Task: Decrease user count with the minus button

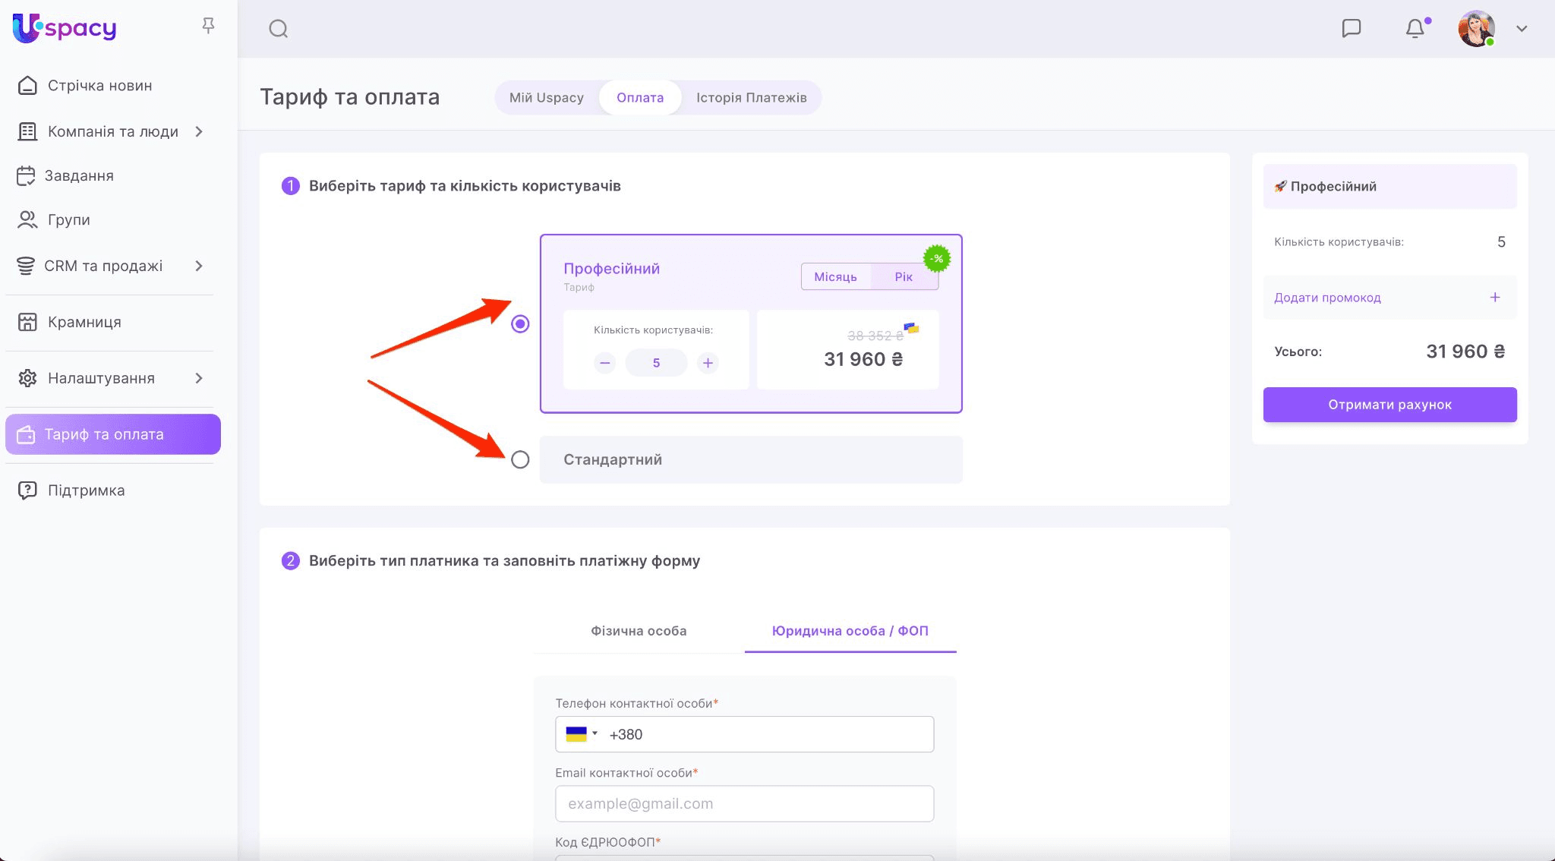Action: 604,363
